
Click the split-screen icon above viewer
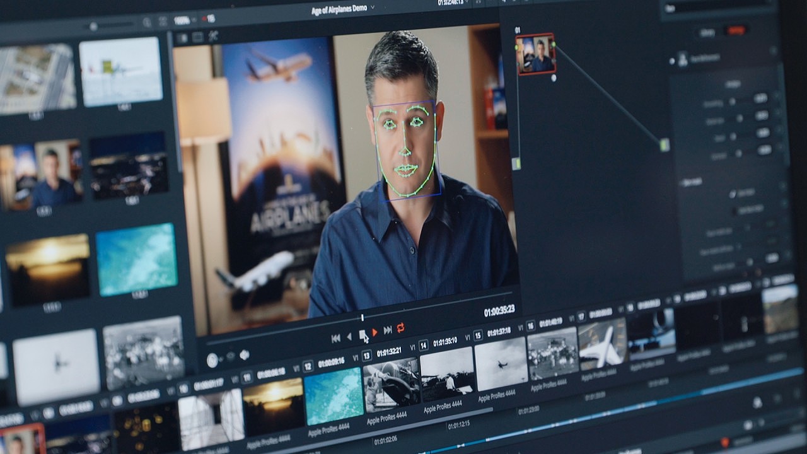[x=197, y=37]
